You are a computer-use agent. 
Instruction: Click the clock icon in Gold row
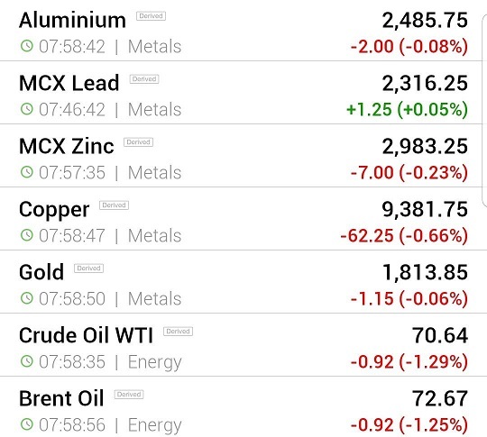[27, 298]
